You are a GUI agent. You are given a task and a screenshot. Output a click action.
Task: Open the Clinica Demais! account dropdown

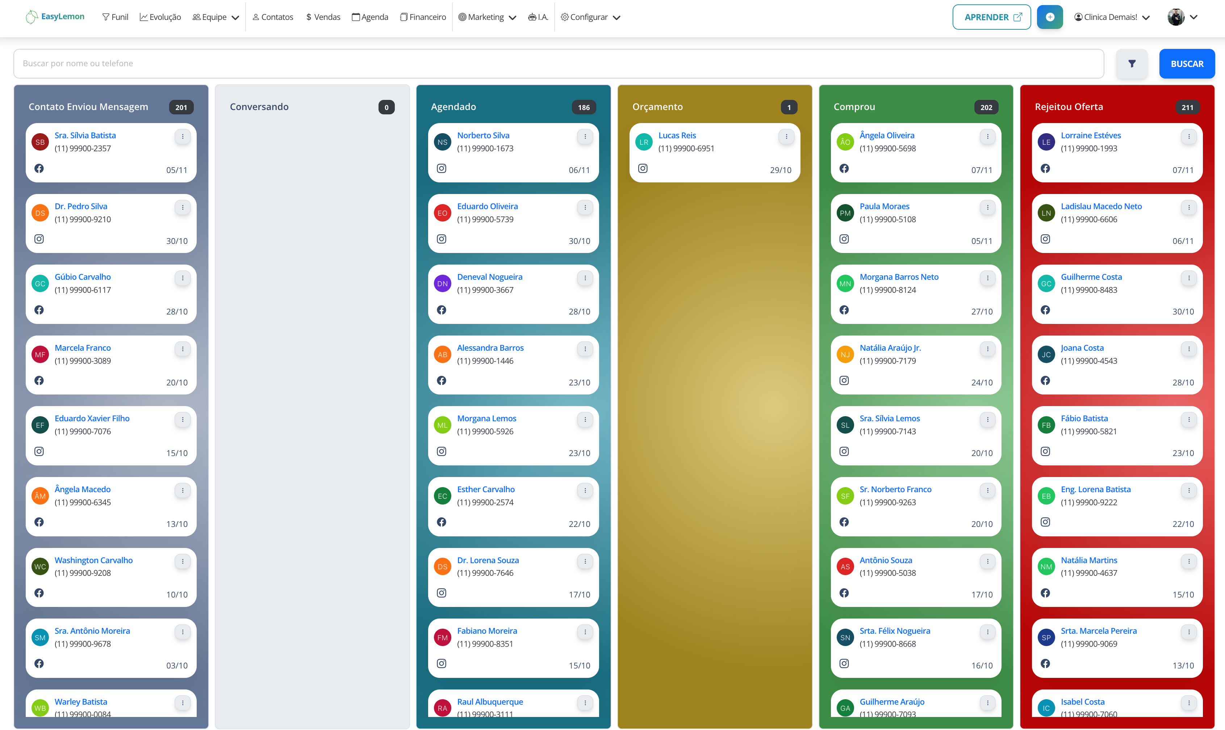point(1111,17)
